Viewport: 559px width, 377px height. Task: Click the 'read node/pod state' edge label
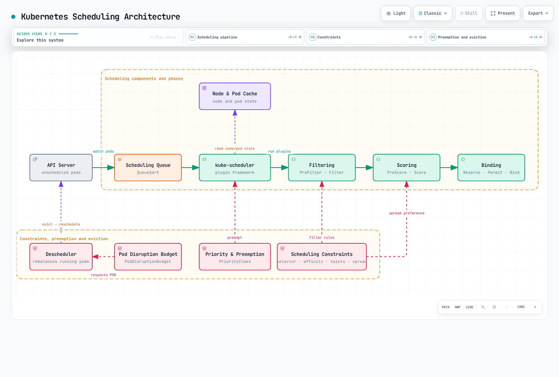[x=235, y=149]
